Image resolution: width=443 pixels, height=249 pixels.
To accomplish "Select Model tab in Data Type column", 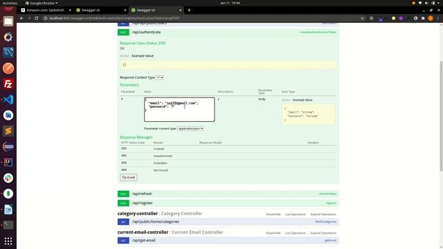I will point(286,100).
